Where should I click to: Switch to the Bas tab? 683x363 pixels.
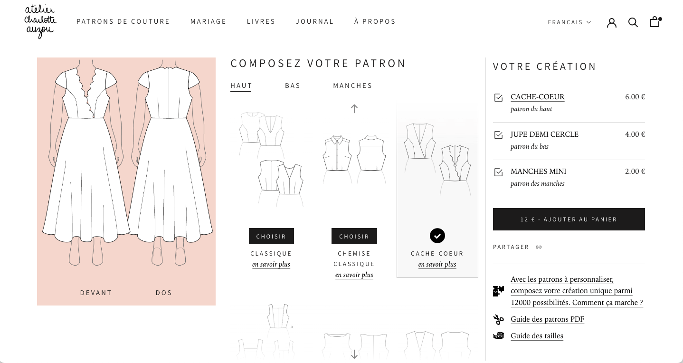(293, 86)
